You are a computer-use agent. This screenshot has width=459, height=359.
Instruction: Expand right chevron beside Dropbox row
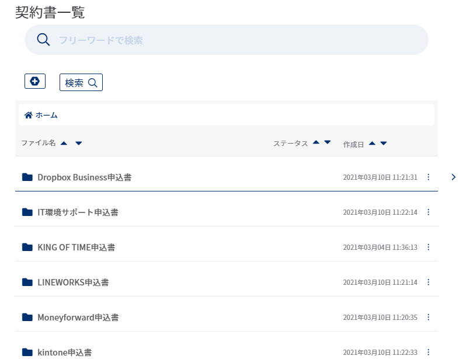coord(453,177)
